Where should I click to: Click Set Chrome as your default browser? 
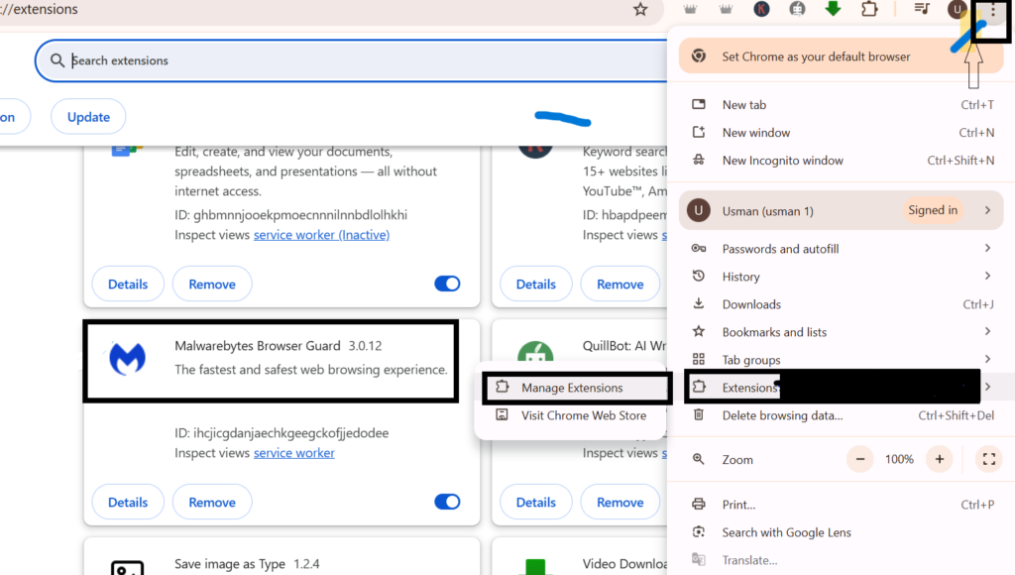pos(841,57)
